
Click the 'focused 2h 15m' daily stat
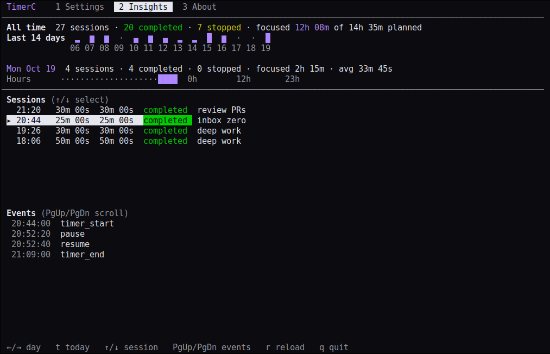pos(290,69)
